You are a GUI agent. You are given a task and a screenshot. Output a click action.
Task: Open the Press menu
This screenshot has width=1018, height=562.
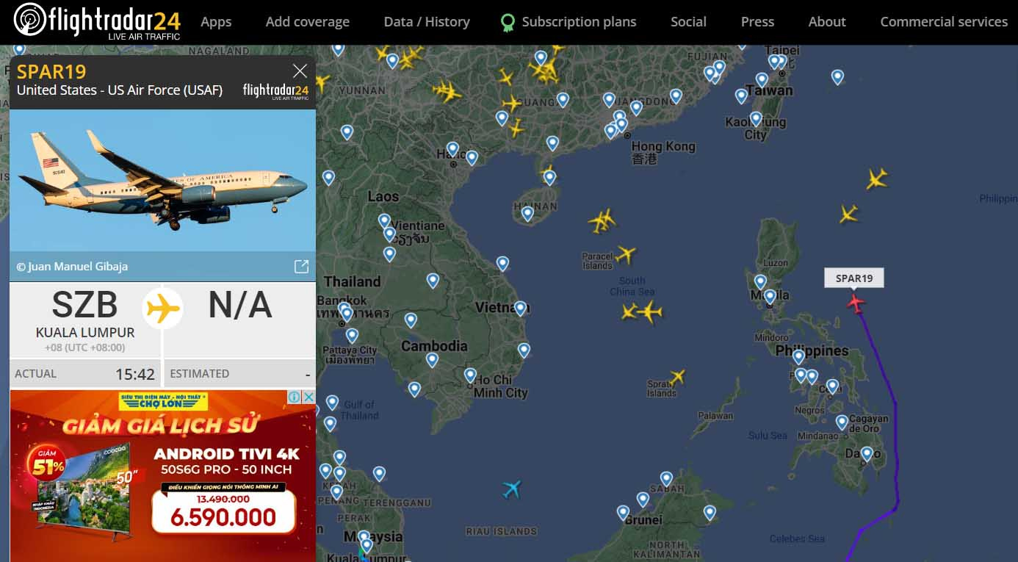point(757,22)
